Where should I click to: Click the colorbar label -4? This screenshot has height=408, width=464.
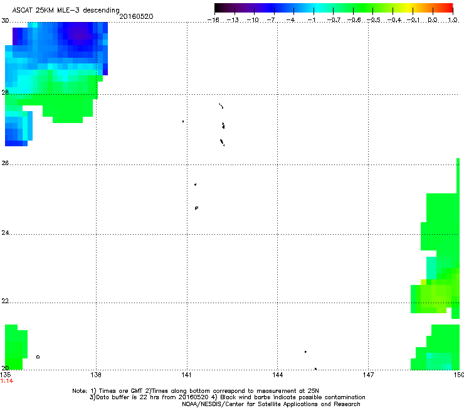pyautogui.click(x=290, y=20)
